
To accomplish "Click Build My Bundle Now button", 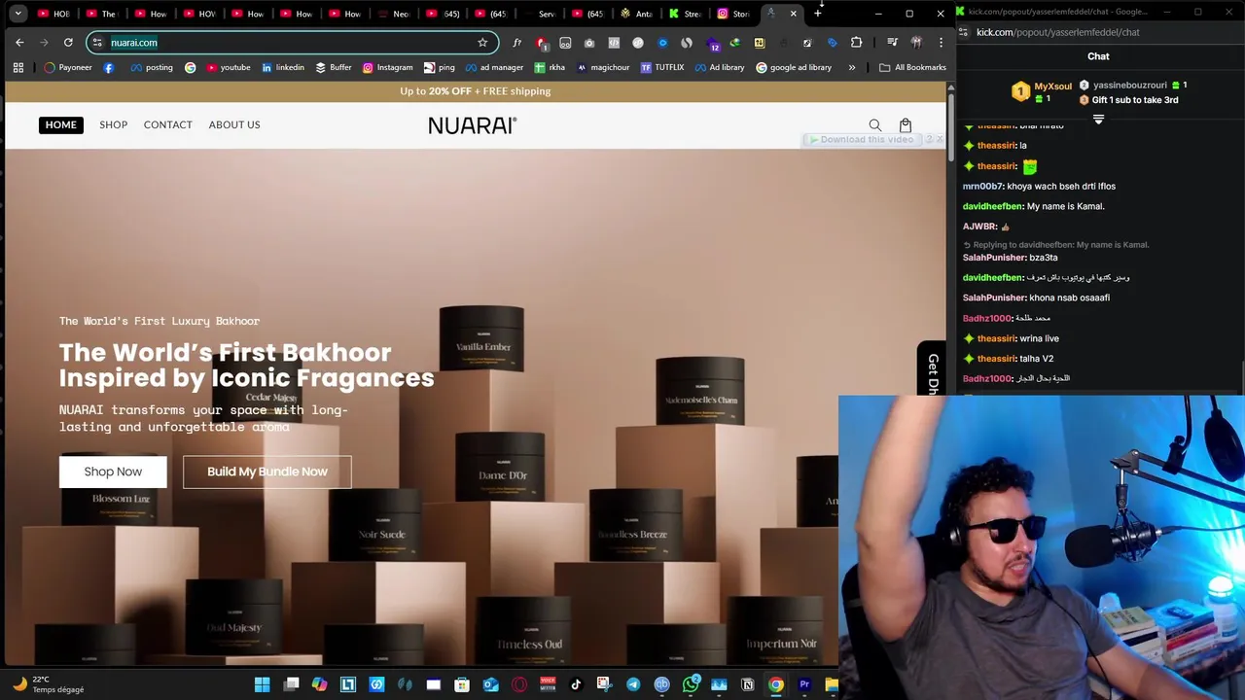I will coord(267,472).
